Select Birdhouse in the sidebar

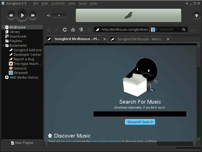22,27
